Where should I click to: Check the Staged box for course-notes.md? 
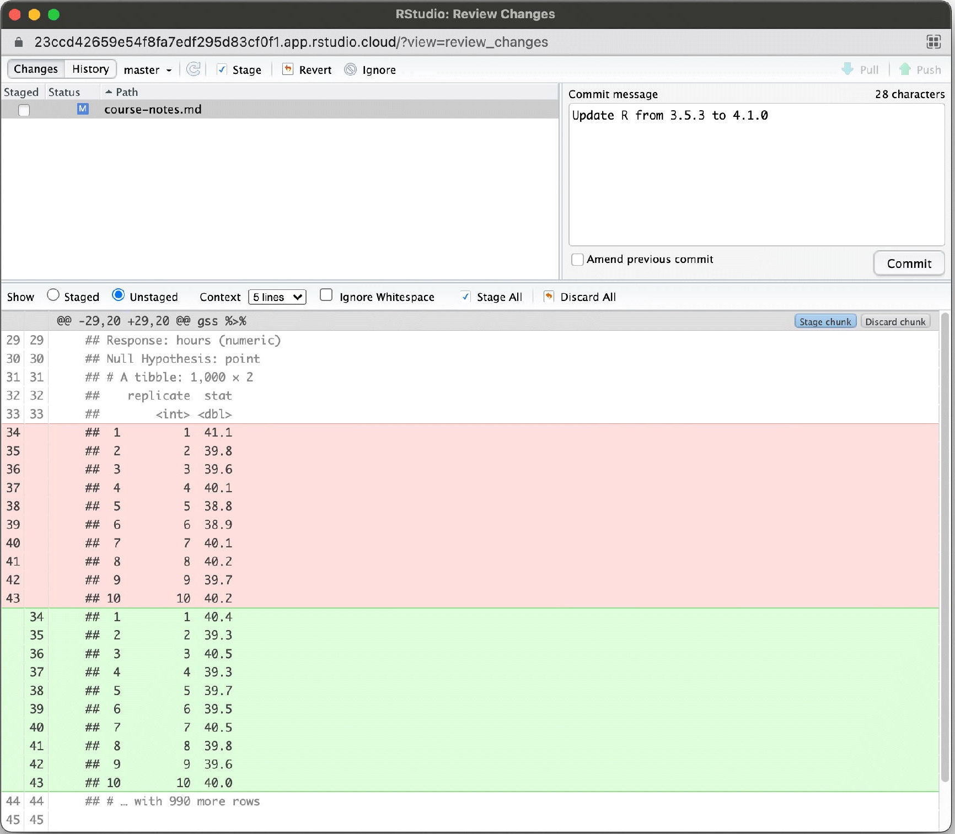click(24, 110)
